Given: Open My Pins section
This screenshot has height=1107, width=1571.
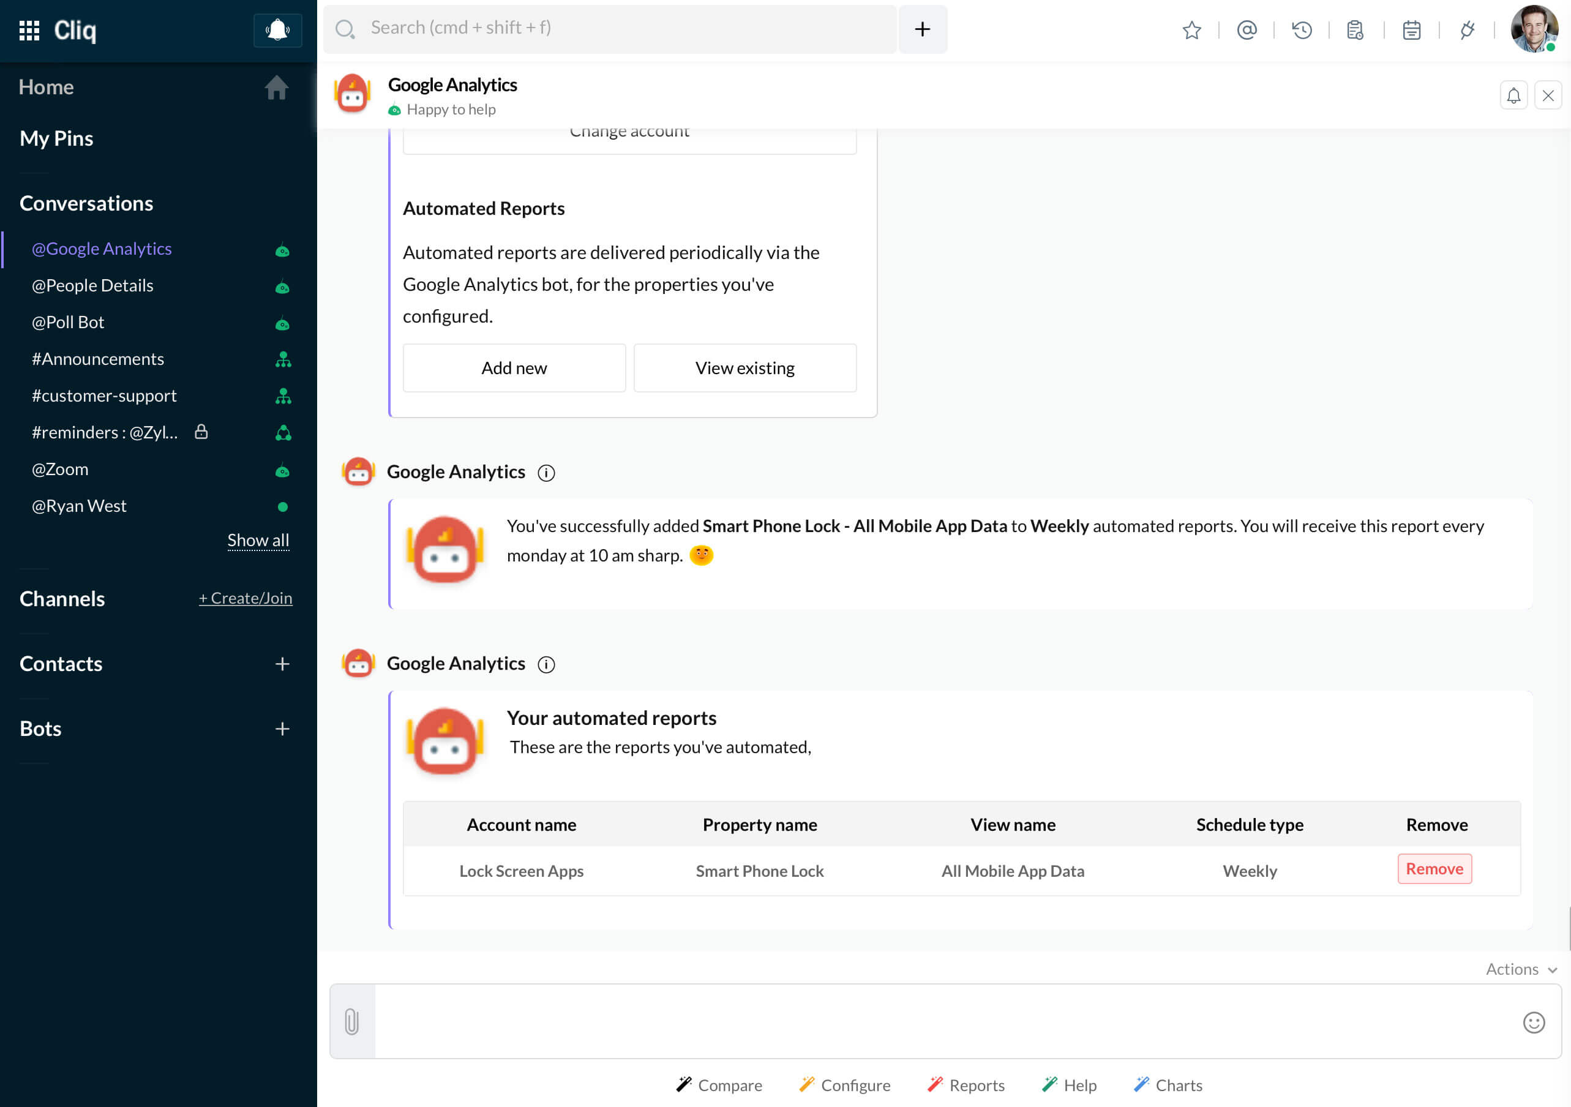Looking at the screenshot, I should pos(56,139).
